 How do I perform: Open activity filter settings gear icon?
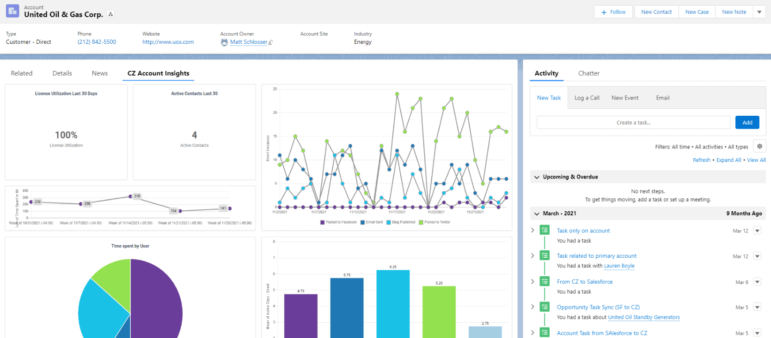(759, 146)
